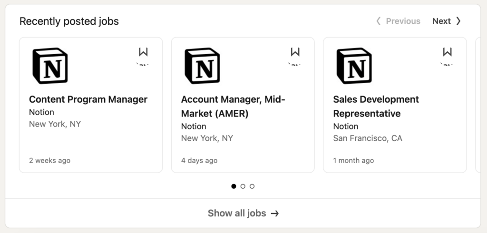
Task: Select the third carousel page dot
Action: click(252, 186)
